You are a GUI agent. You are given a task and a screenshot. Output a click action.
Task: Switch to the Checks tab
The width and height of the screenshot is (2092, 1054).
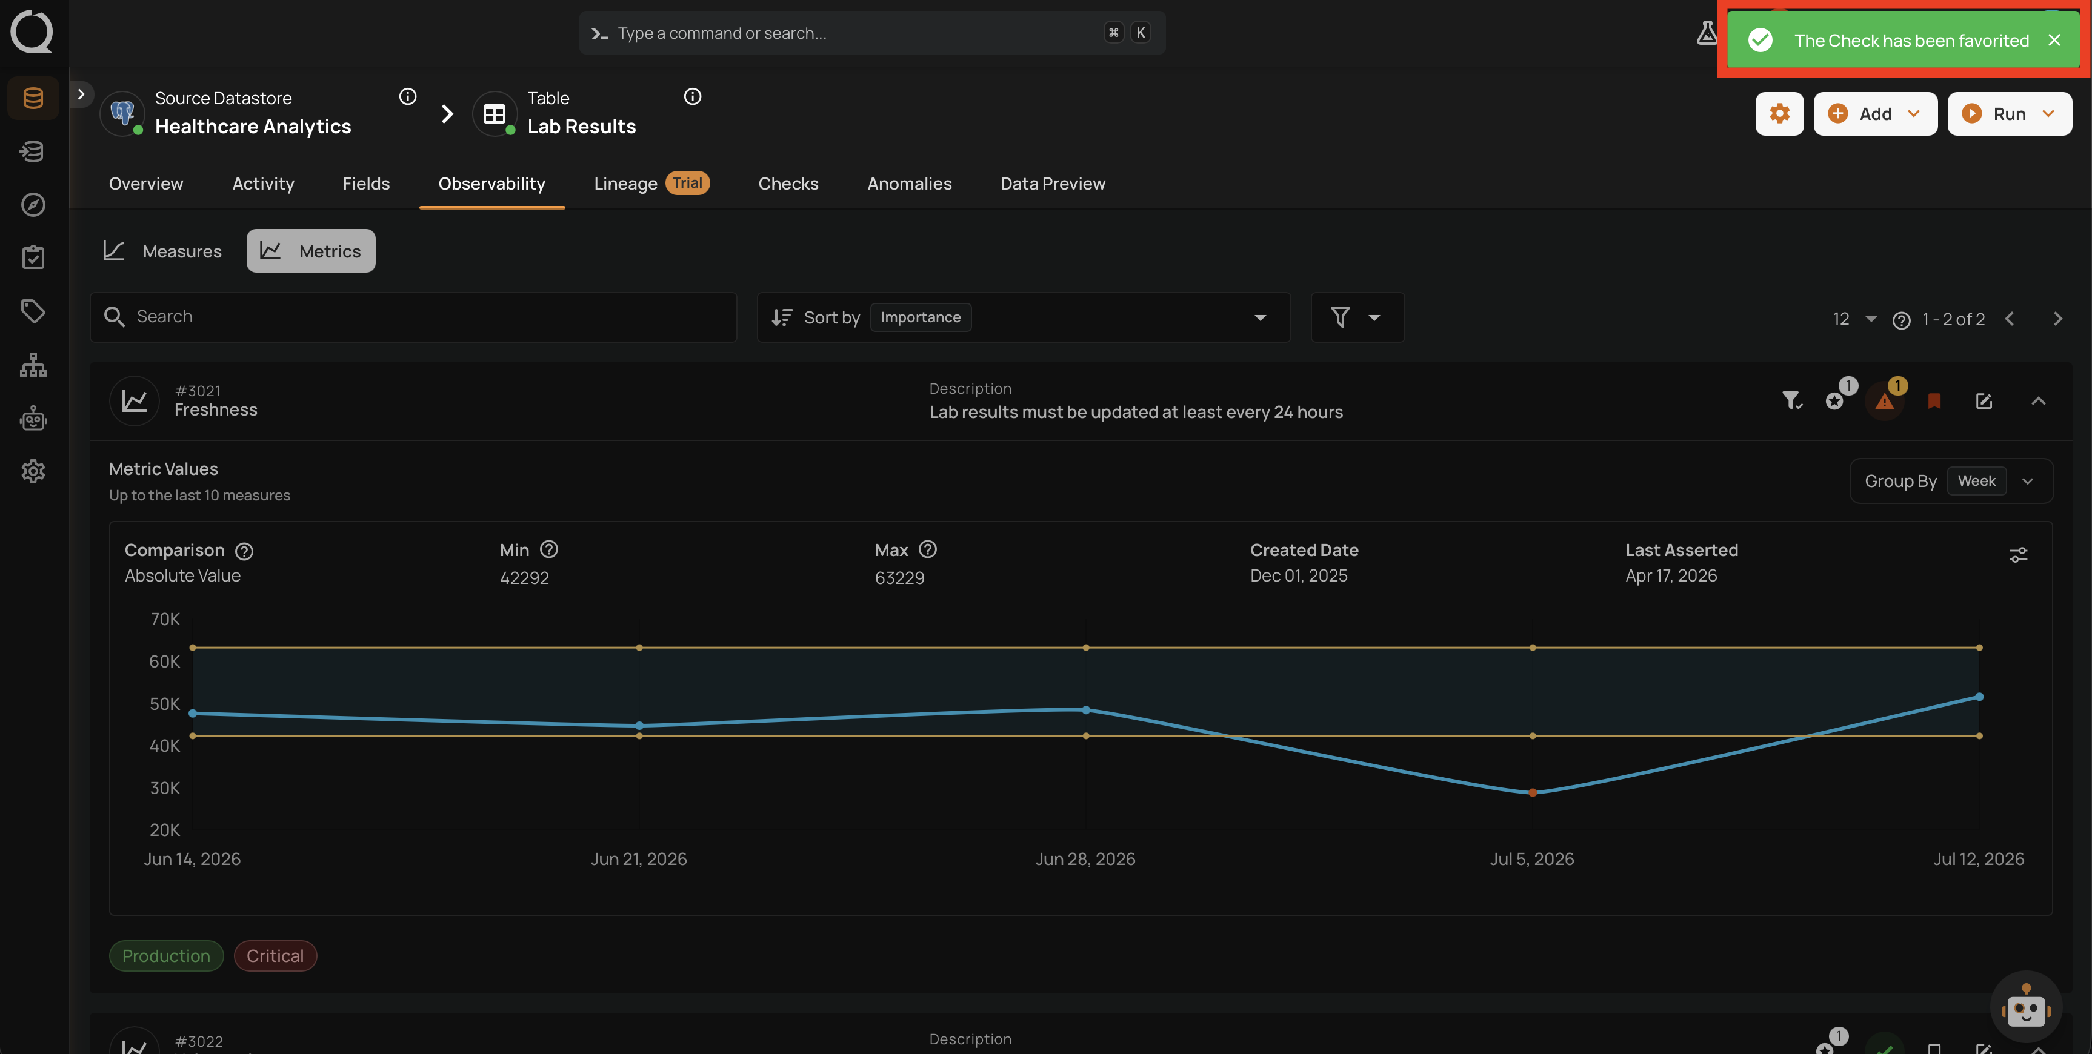point(788,184)
